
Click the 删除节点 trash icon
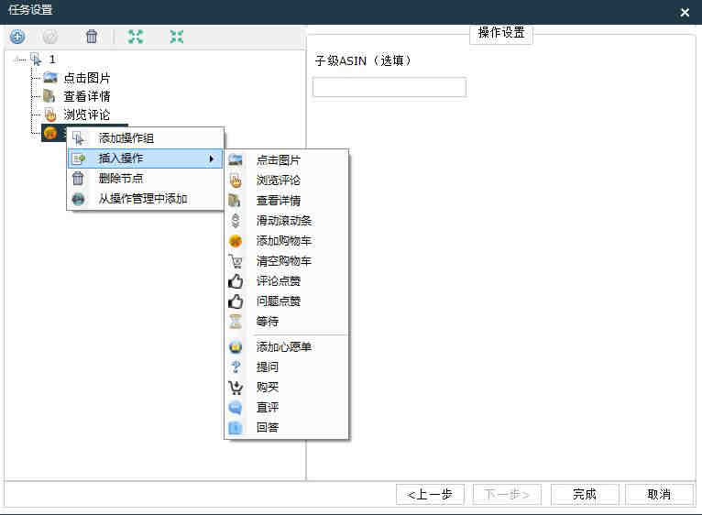tap(78, 179)
